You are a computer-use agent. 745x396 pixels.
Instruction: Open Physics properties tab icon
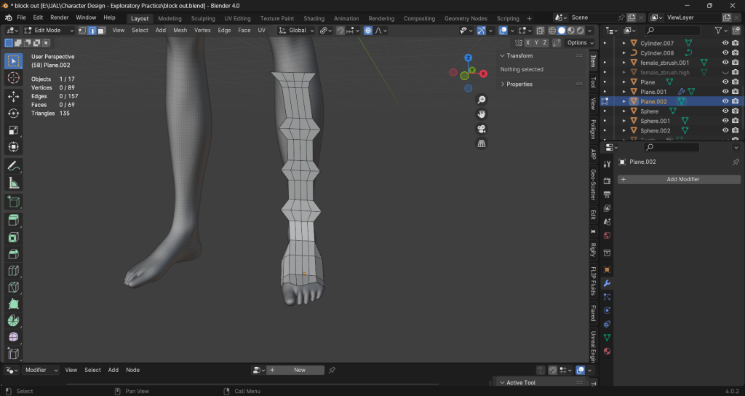[x=607, y=310]
